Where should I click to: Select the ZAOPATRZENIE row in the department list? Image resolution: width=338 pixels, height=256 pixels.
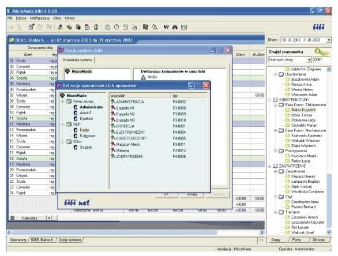click(x=158, y=156)
